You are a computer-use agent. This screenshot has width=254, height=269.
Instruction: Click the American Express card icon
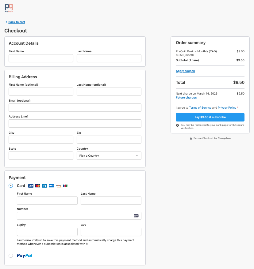[51, 186]
